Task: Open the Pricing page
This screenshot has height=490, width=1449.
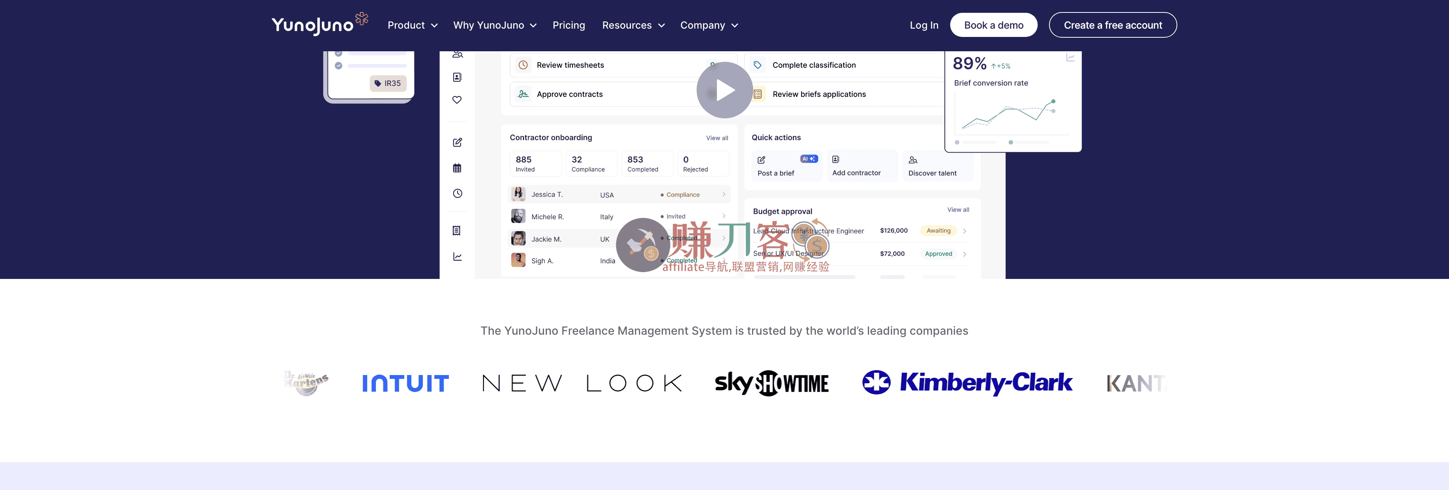Action: [569, 25]
